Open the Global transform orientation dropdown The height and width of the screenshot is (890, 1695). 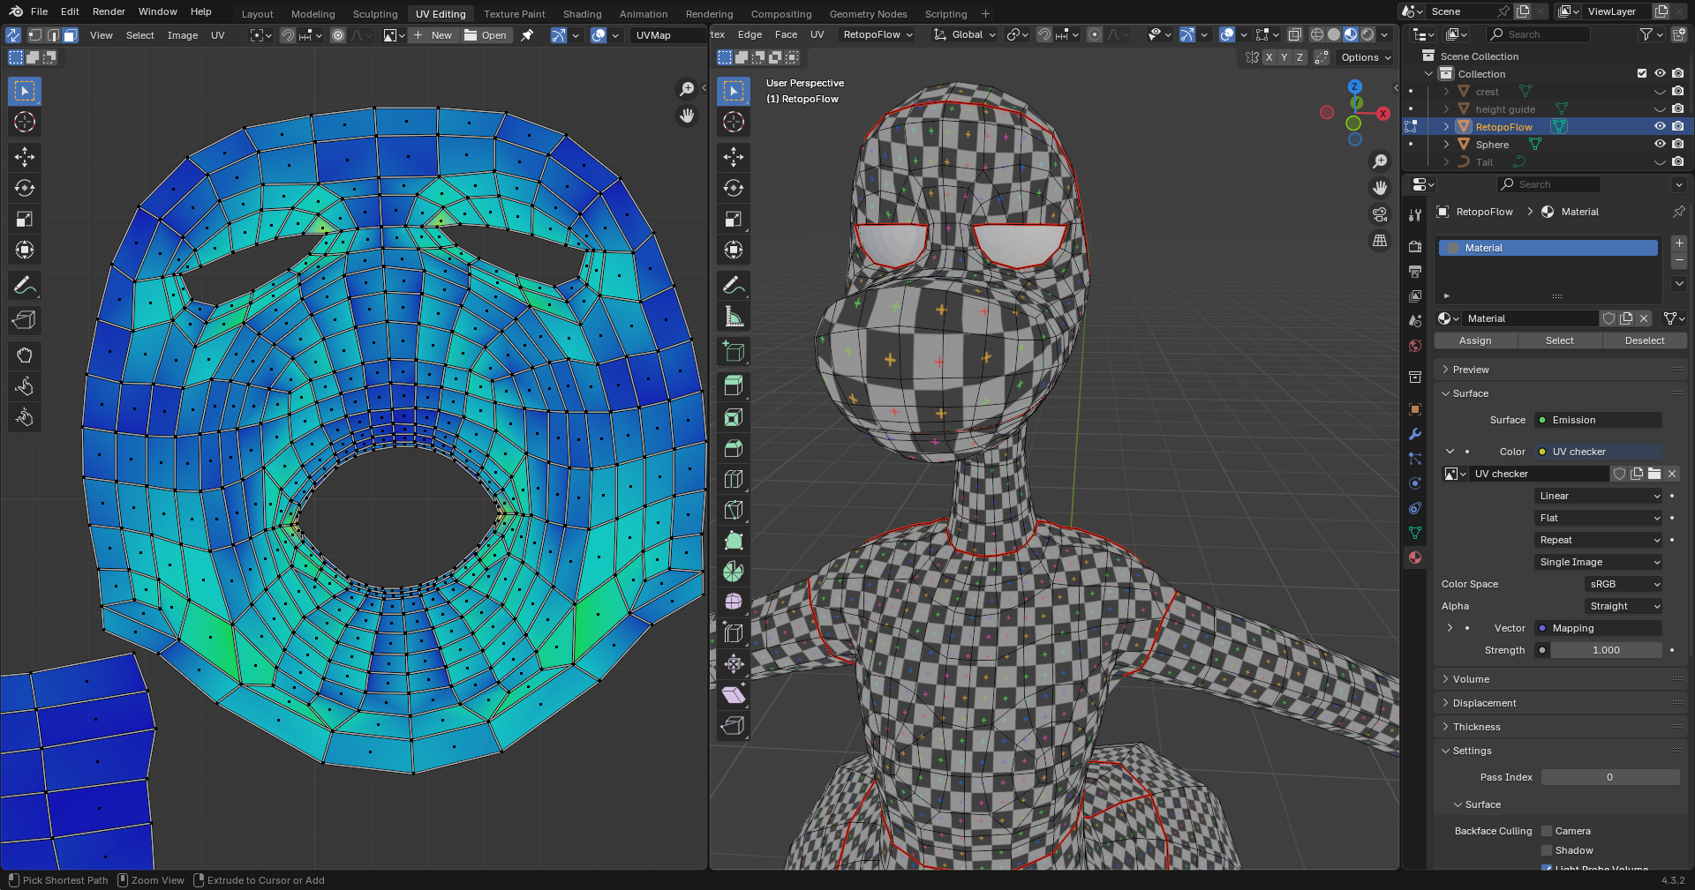click(965, 34)
